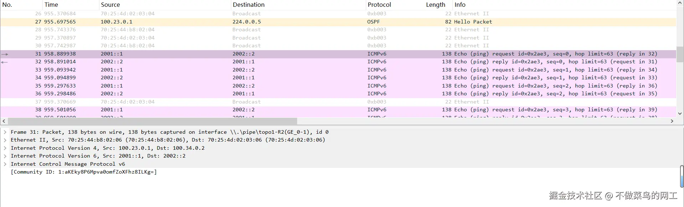Select packet 38 Echo request seq=3
This screenshot has width=684, height=207.
[x=338, y=110]
